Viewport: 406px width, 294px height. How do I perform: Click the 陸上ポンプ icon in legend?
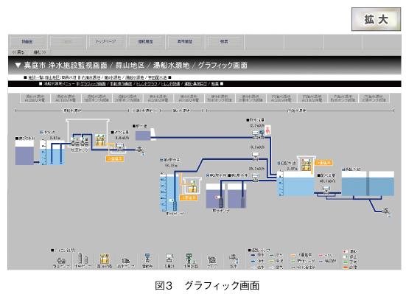coord(61,260)
